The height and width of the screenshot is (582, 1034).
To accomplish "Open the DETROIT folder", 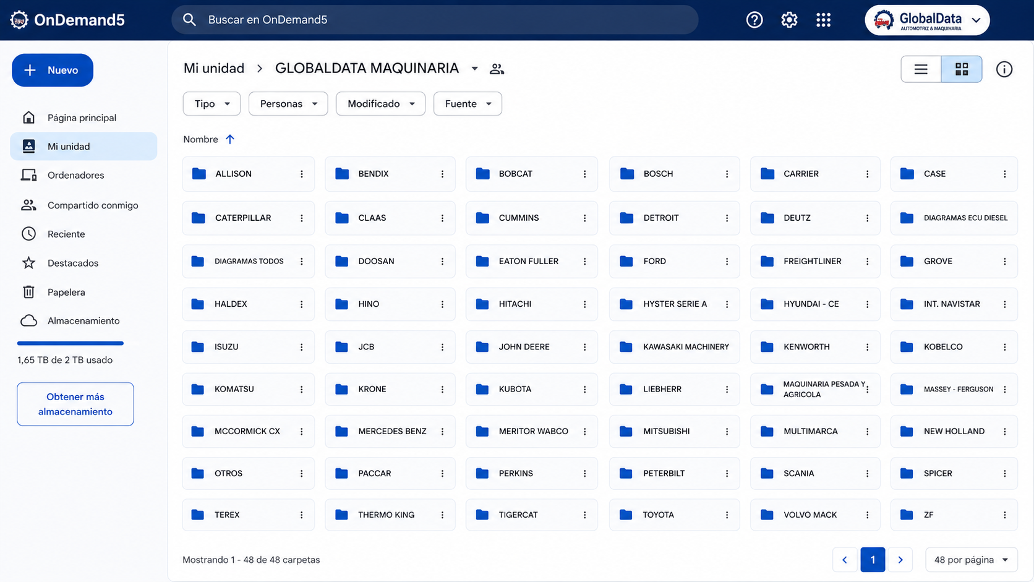I will click(x=674, y=218).
